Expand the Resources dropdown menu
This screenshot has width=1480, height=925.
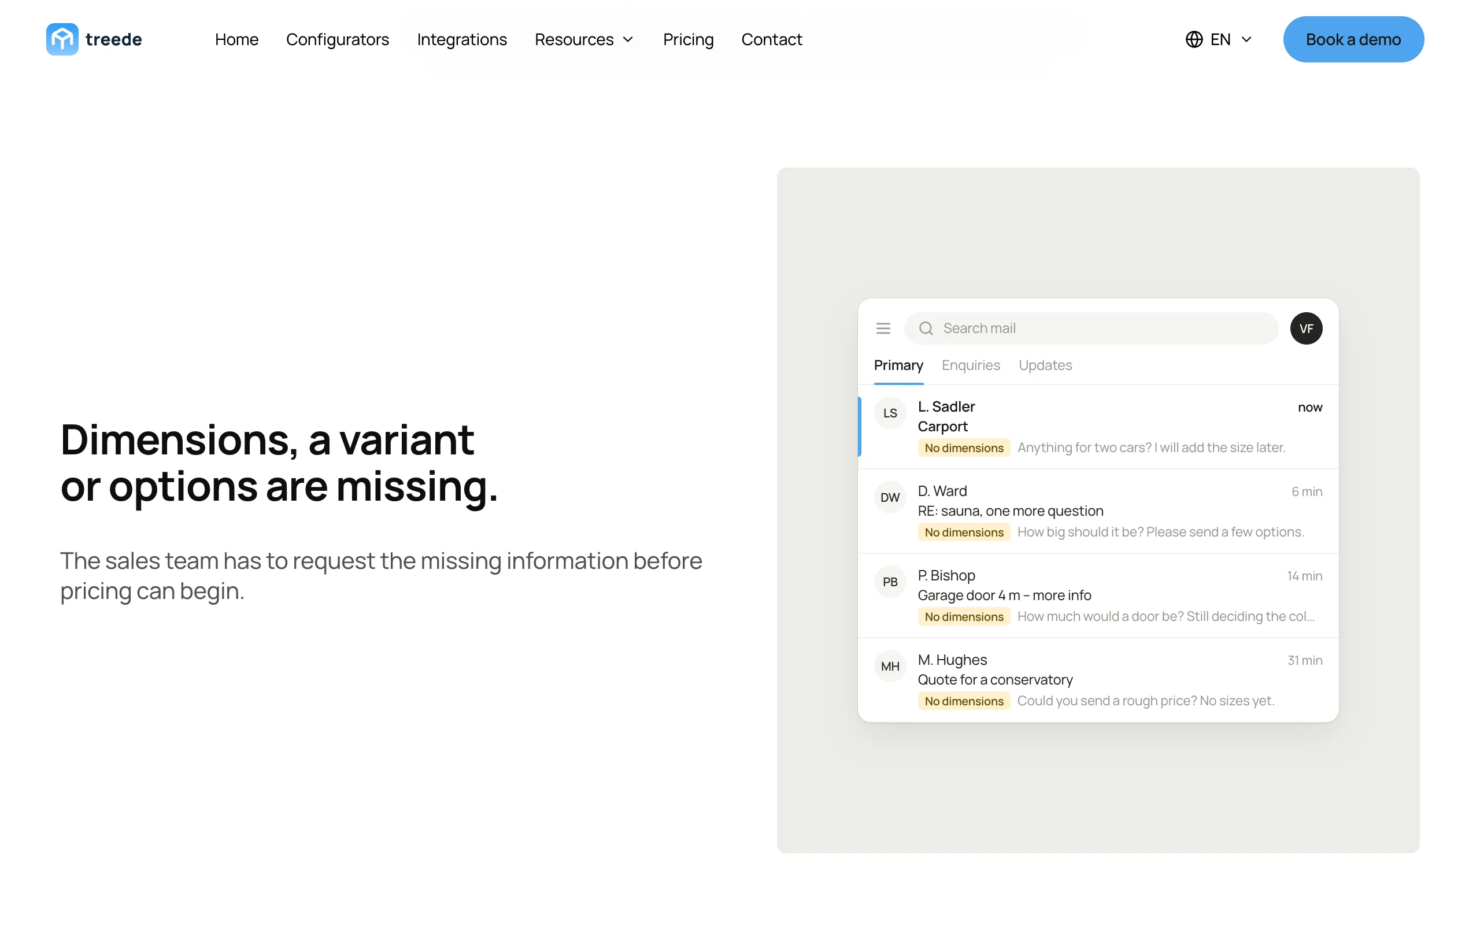(x=584, y=39)
